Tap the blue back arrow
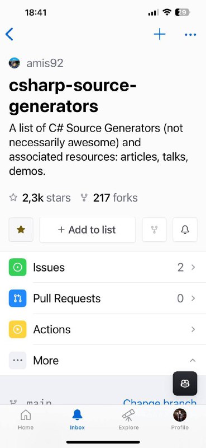This screenshot has width=206, height=448. click(9, 34)
